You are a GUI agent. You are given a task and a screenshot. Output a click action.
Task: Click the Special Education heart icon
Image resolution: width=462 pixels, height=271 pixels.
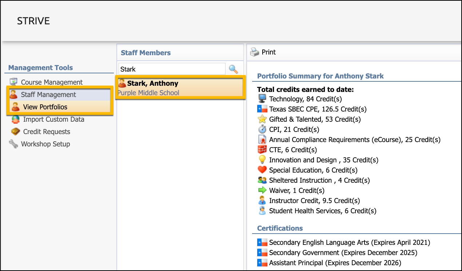coord(262,170)
